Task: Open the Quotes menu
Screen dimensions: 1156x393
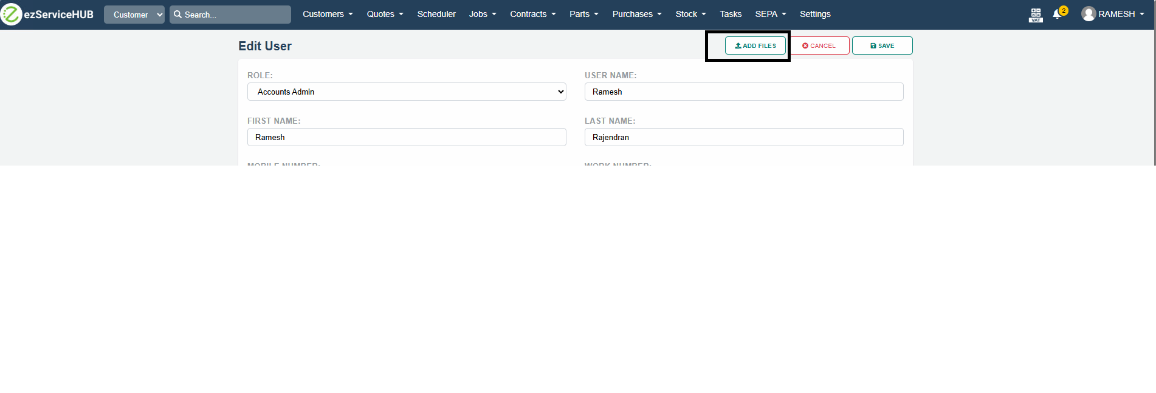Action: 385,14
